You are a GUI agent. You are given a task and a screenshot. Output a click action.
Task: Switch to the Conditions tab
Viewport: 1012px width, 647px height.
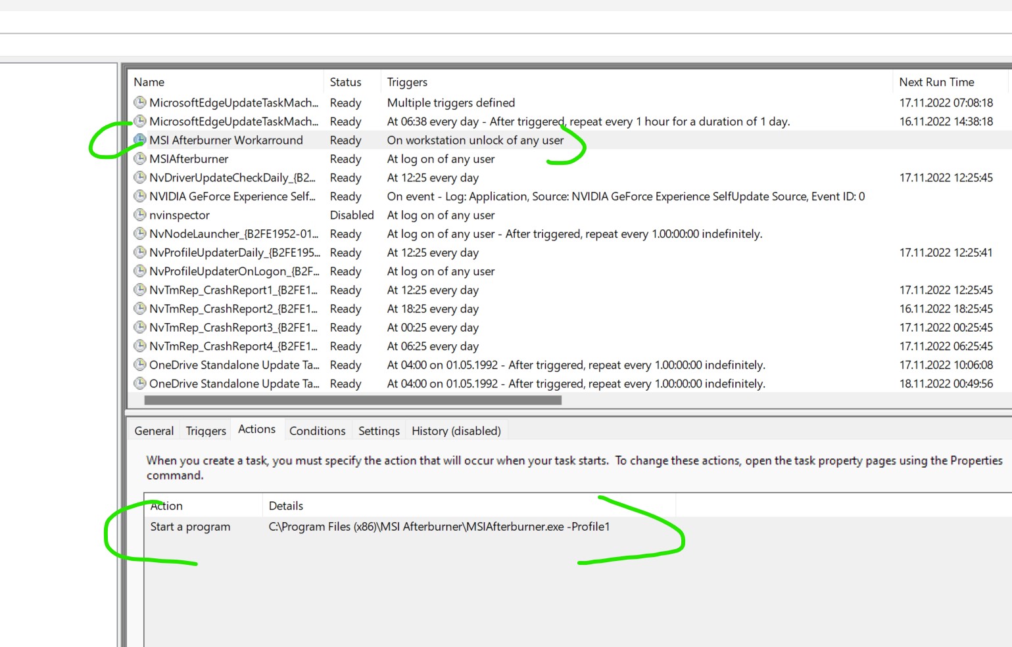coord(317,431)
